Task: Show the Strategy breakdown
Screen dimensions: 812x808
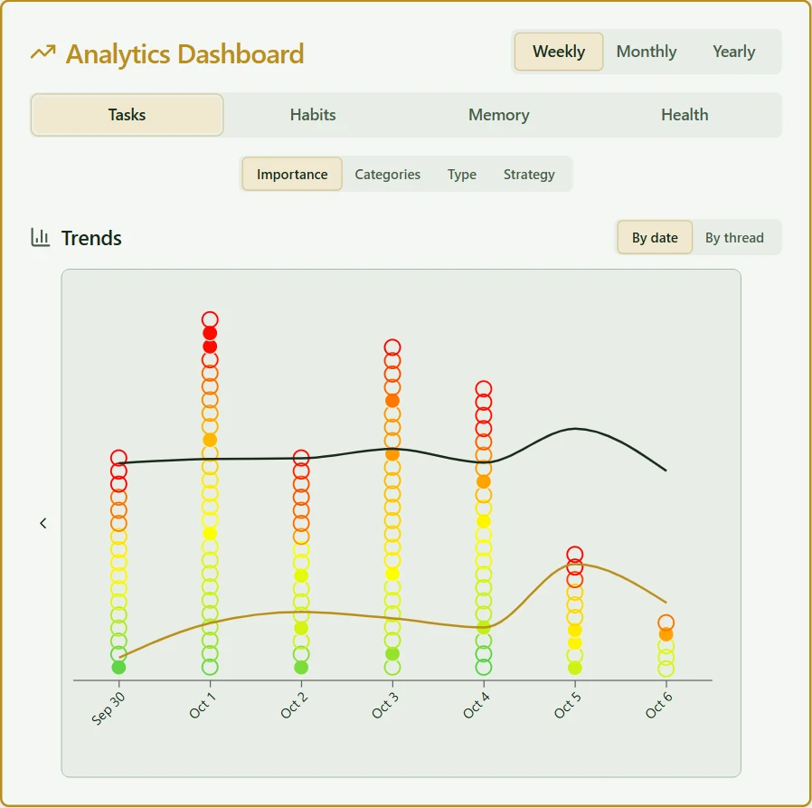Action: pos(529,174)
